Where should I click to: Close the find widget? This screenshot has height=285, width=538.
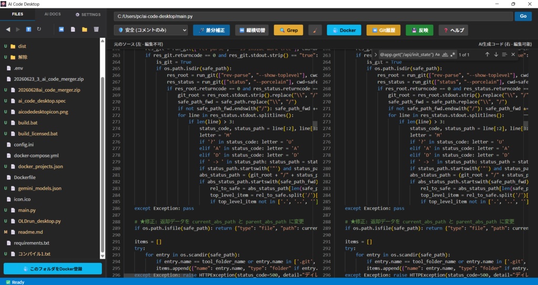click(x=513, y=55)
